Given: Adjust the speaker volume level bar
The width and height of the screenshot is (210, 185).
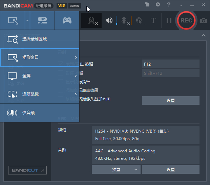Looking at the screenshot, I should pyautogui.click(x=117, y=20).
